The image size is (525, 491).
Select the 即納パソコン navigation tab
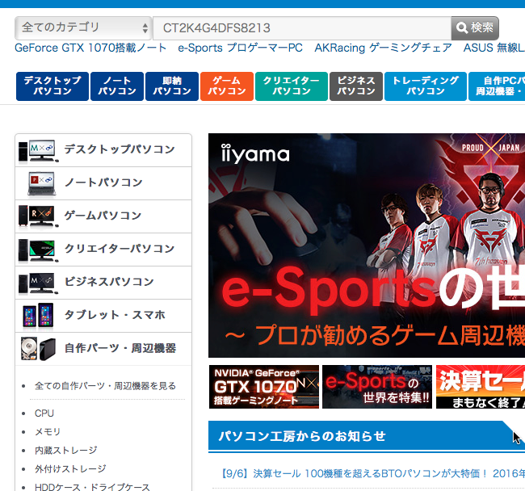coord(172,86)
